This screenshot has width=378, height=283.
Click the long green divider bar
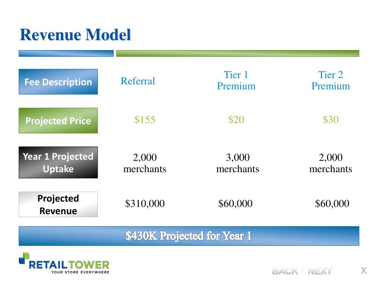(x=237, y=53)
